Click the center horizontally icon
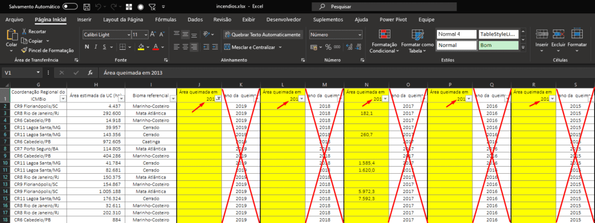Image resolution: width=595 pixels, height=223 pixels. [185, 47]
